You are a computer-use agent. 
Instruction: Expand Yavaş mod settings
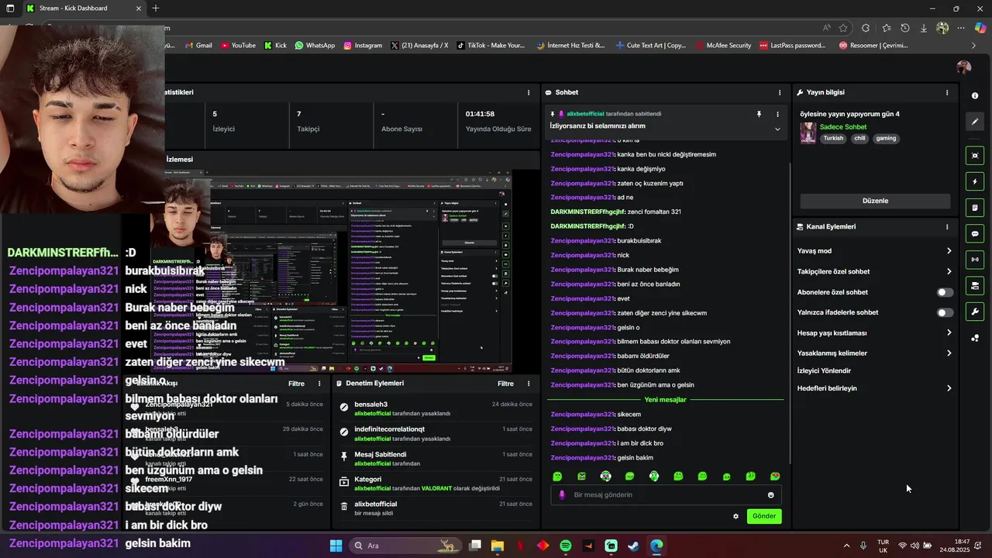[875, 251]
